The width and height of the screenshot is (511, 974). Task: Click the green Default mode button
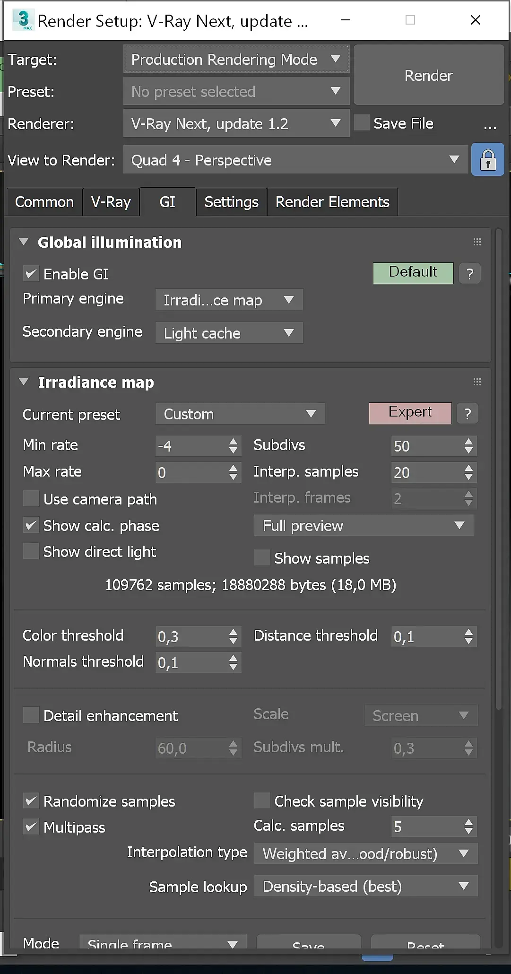point(413,273)
